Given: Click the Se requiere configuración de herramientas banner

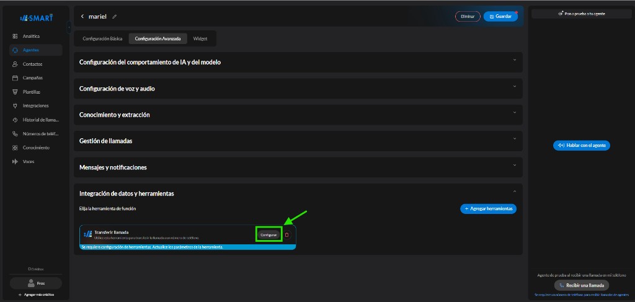Looking at the screenshot, I should pos(188,247).
